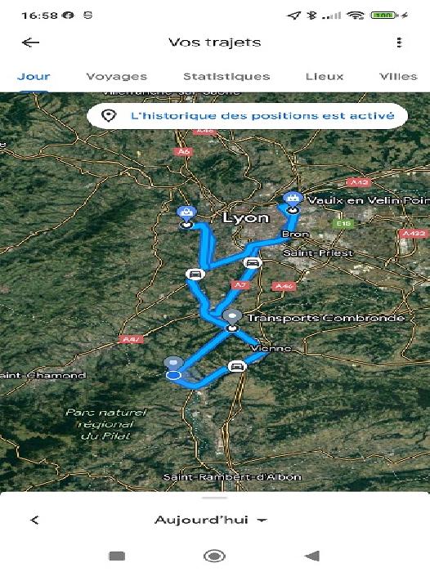
Task: Select the shopping pin near Vaulx en Velin
Action: pos(293,199)
